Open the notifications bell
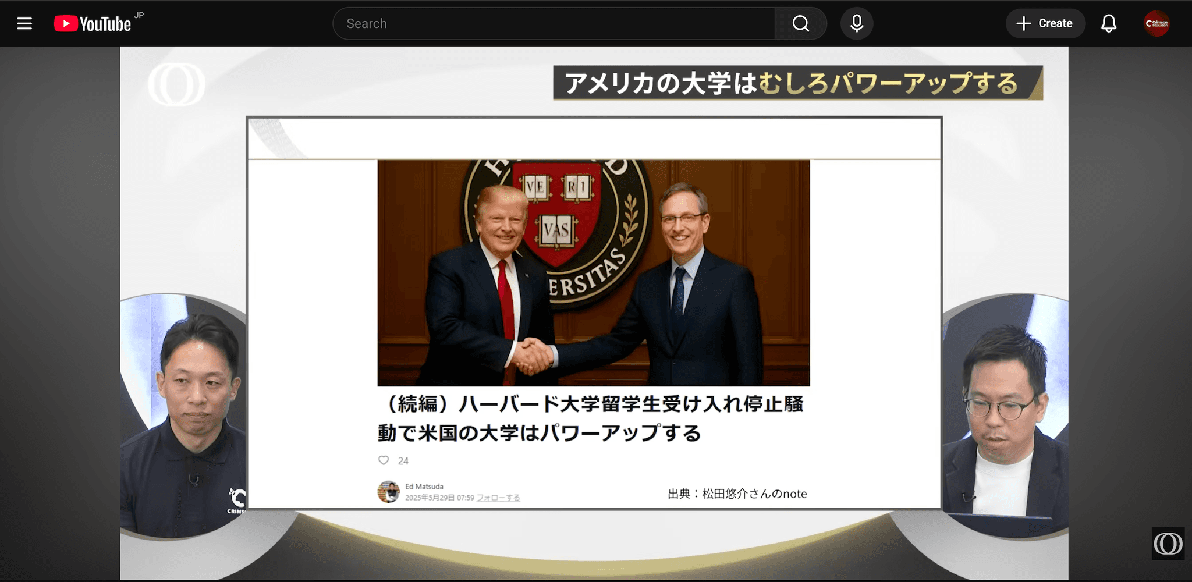The image size is (1192, 582). coord(1108,23)
